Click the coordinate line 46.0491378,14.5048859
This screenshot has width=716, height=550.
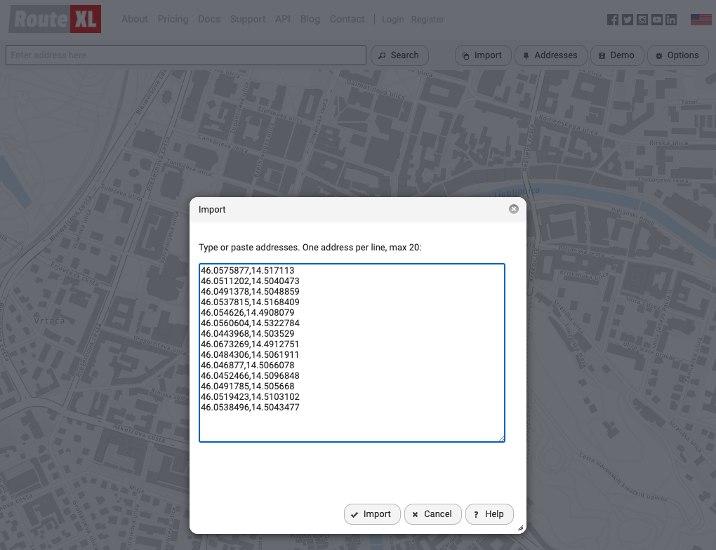(250, 292)
